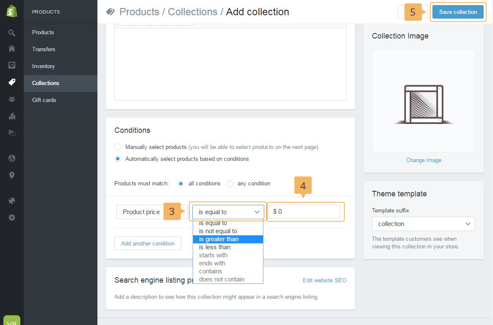The image size is (493, 325).
Task: Click the Shopify logo icon
Action: [x=12, y=11]
